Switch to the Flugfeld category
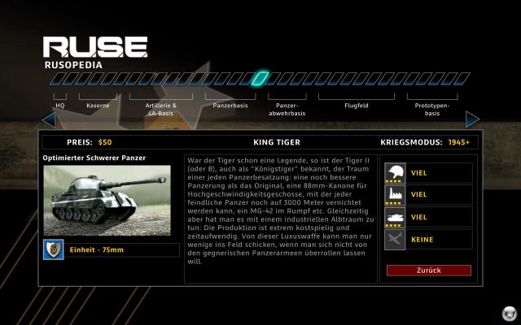The image size is (521, 325). tap(357, 106)
